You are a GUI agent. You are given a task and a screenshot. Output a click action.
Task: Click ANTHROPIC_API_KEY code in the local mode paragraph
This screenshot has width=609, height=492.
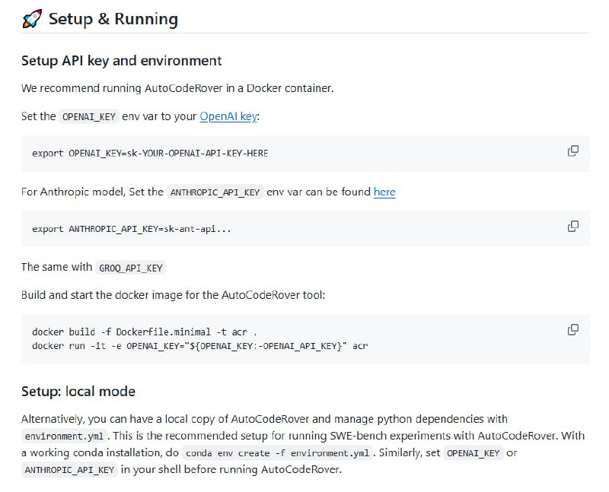coord(69,470)
